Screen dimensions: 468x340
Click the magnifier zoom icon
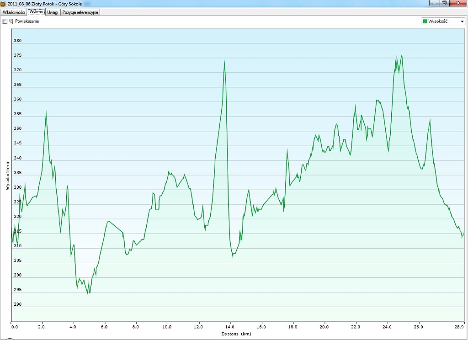(x=11, y=21)
